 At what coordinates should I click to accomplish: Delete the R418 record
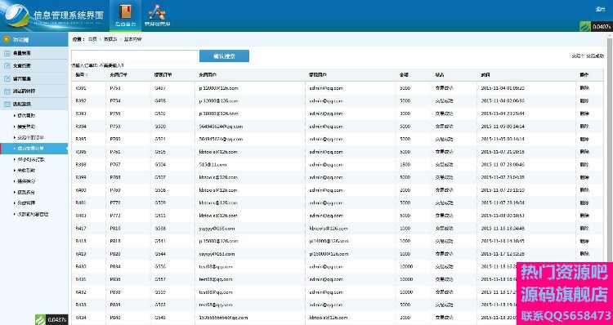[584, 241]
